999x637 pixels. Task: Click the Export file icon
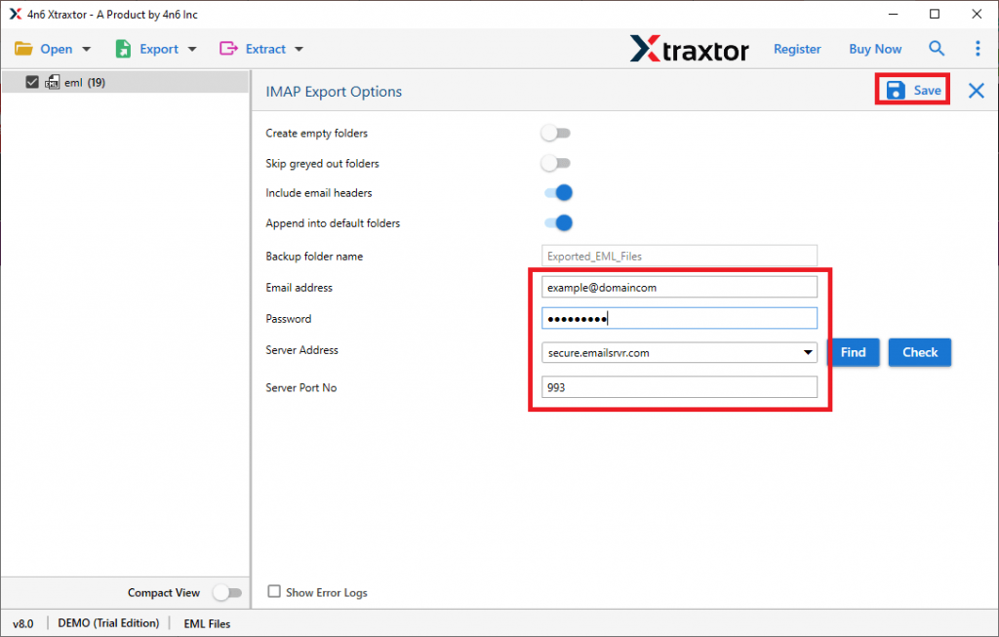coord(123,49)
